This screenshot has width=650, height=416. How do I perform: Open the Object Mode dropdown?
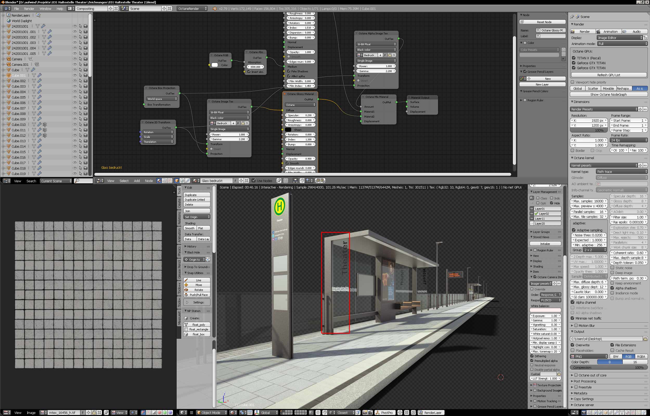pyautogui.click(x=212, y=412)
